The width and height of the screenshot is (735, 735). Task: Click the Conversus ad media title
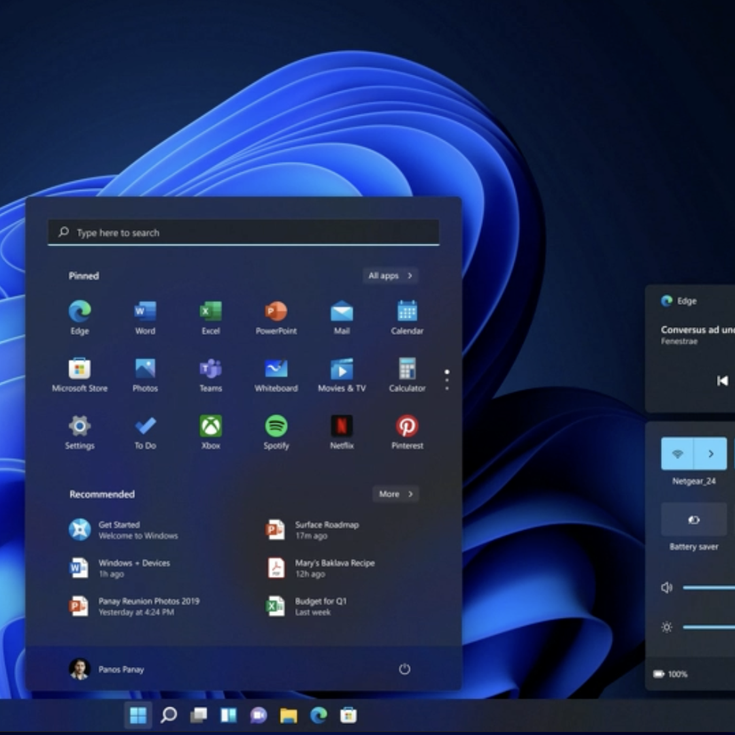pos(698,329)
